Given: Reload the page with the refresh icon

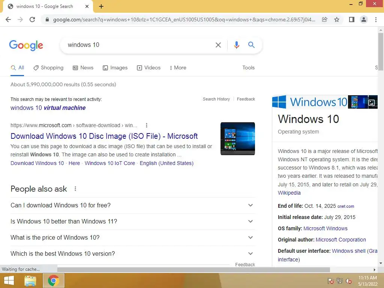Looking at the screenshot, I should tap(32, 19).
